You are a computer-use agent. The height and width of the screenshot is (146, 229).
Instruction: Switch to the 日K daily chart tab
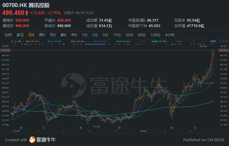(31, 35)
